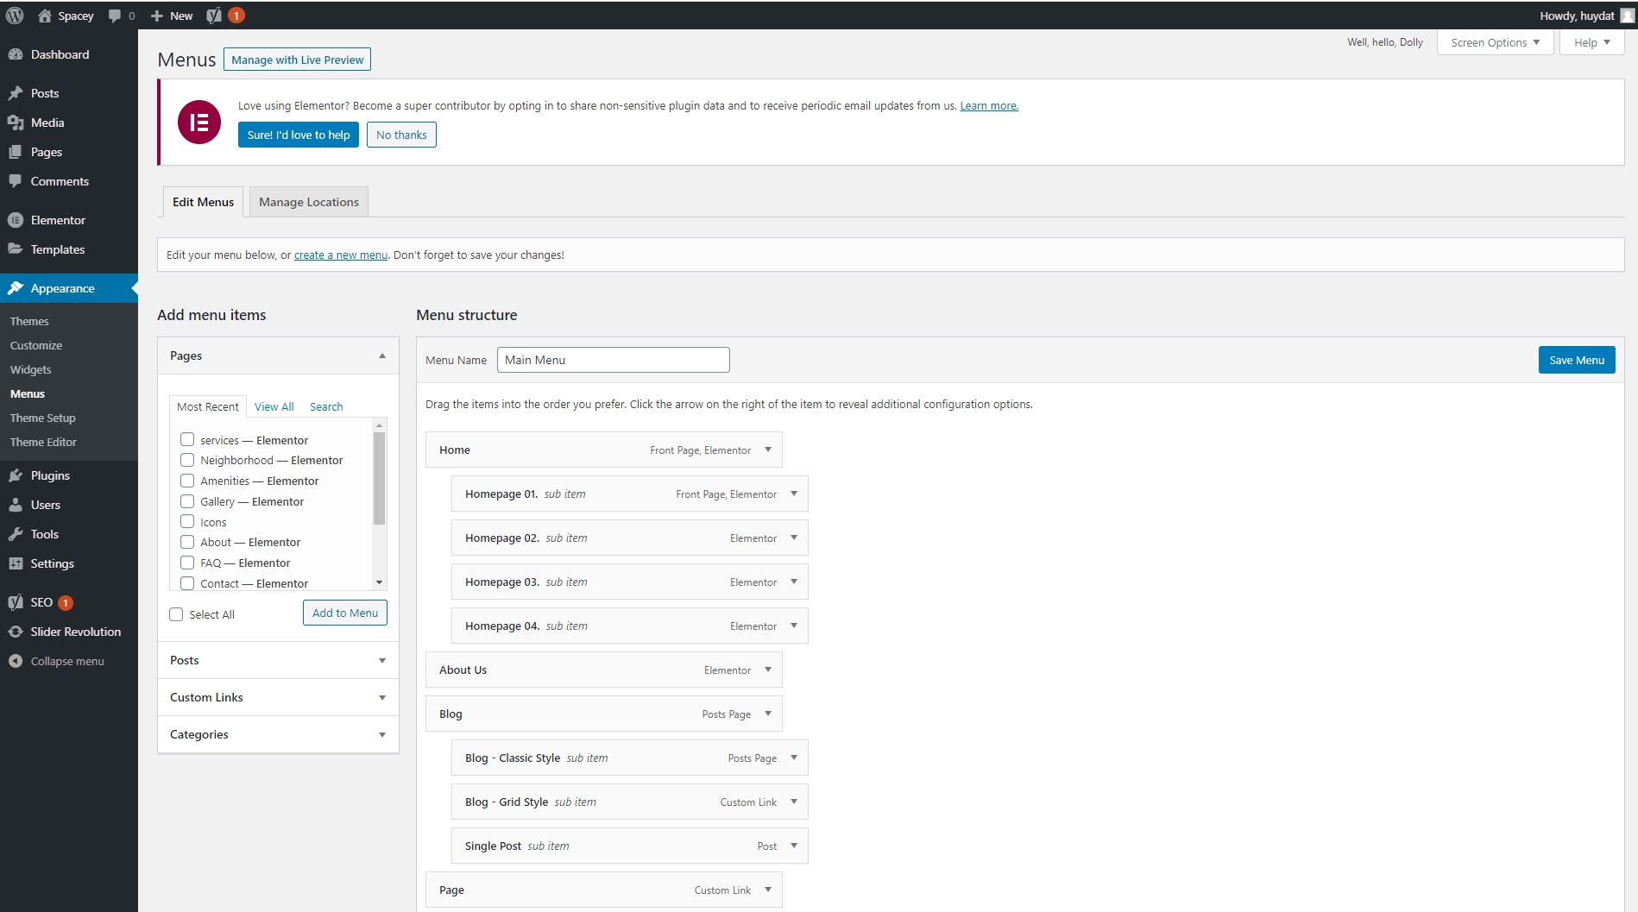Switch to the Manage Locations tab
1638x912 pixels.
[308, 202]
